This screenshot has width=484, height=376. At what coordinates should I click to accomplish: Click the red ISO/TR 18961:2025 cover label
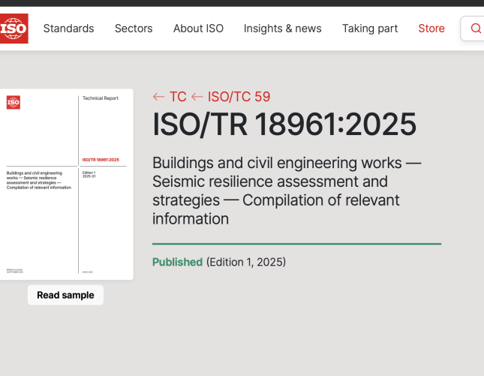point(101,160)
